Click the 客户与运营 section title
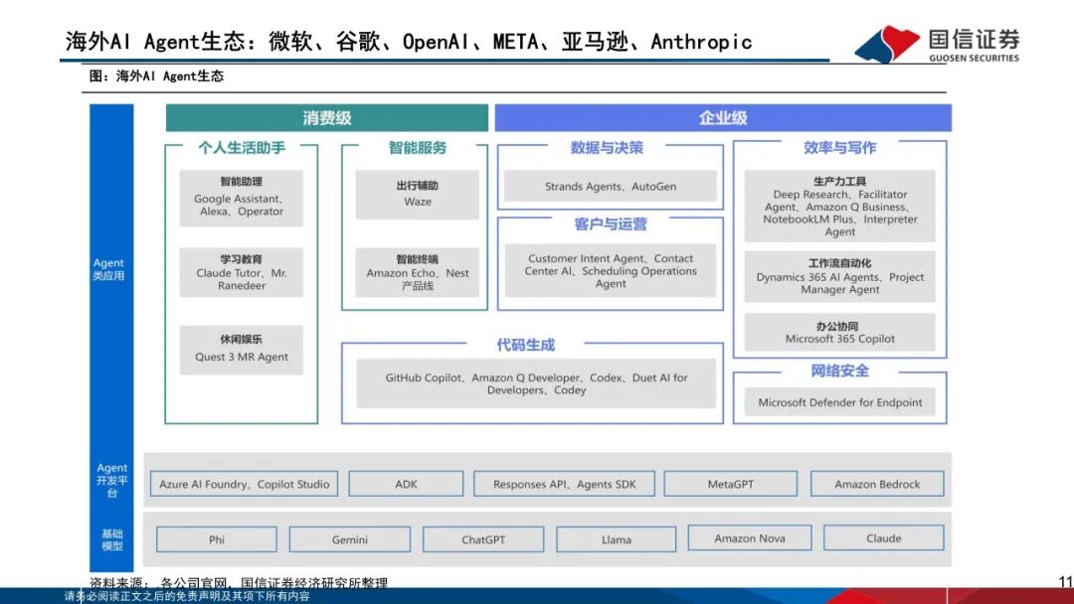Image resolution: width=1074 pixels, height=604 pixels. 611,224
